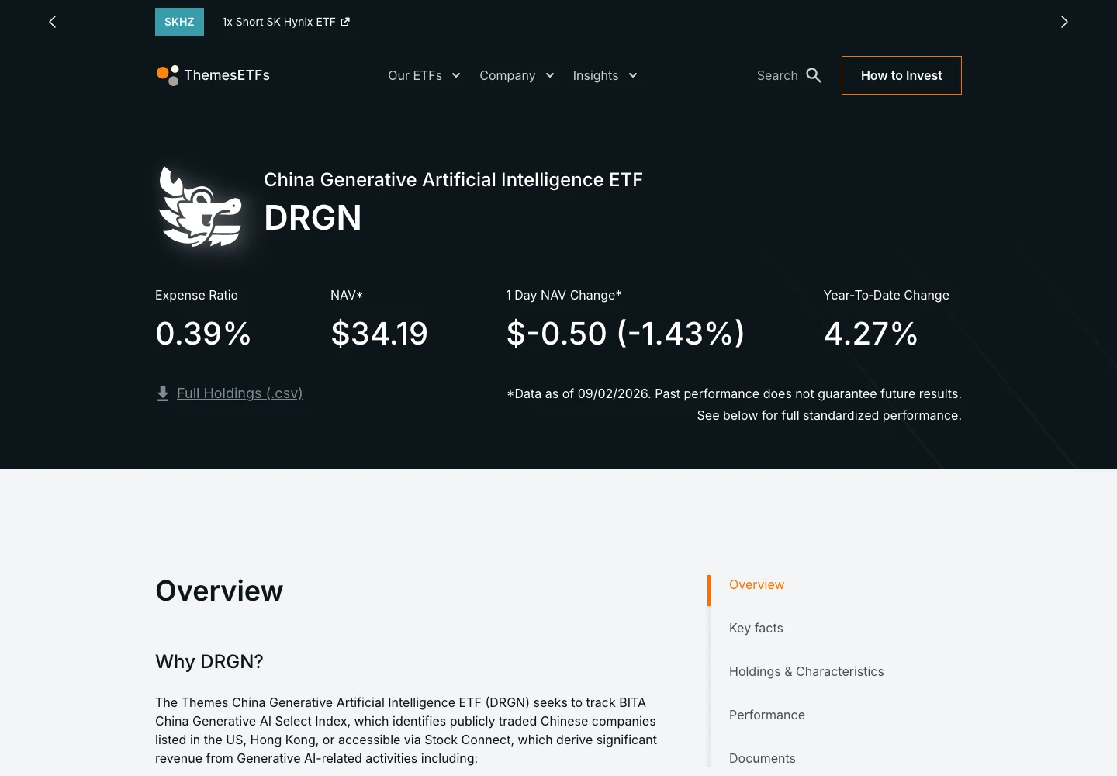Jump to Performance section
The width and height of the screenshot is (1117, 776).
767,715
